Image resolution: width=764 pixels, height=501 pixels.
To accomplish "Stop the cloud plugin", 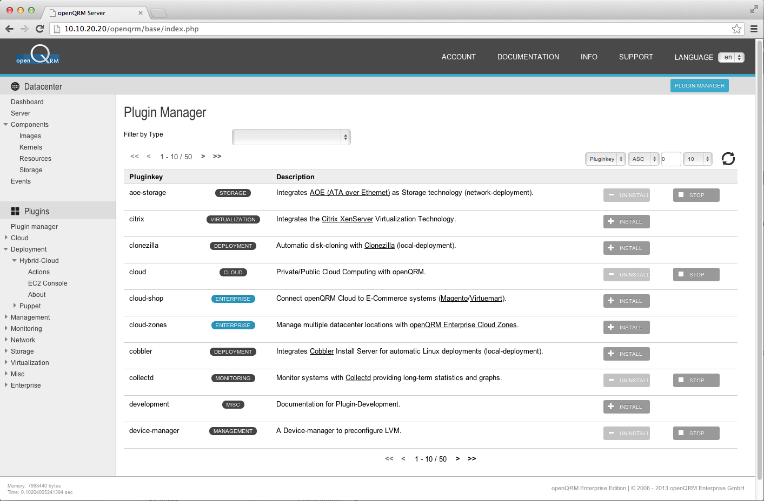I will (696, 274).
